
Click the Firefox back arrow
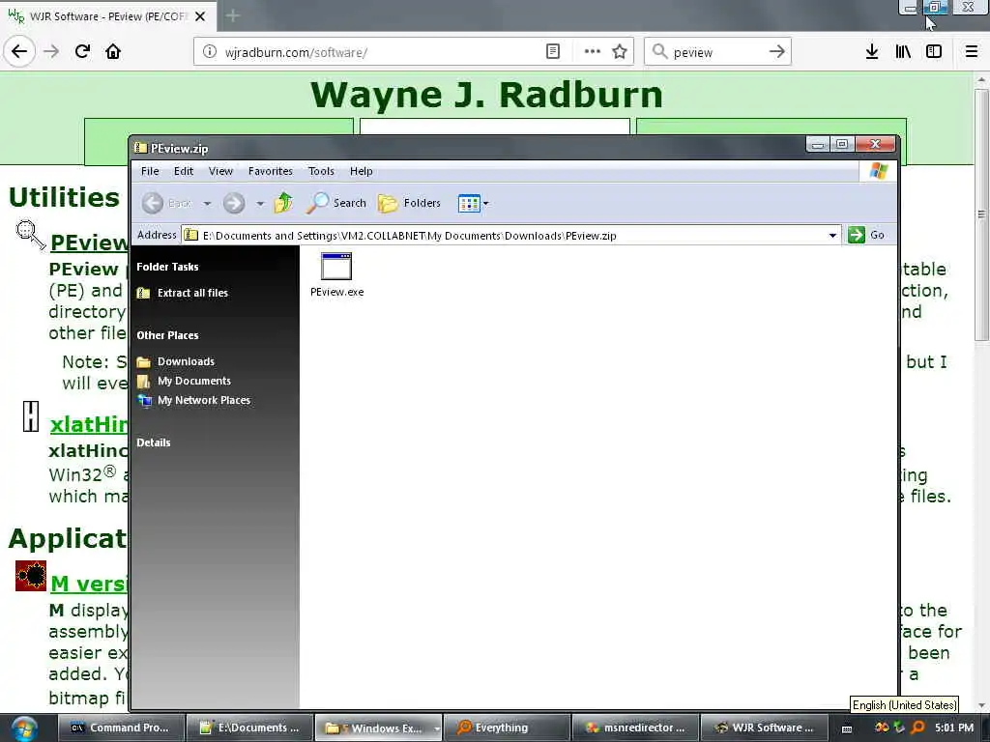(19, 51)
